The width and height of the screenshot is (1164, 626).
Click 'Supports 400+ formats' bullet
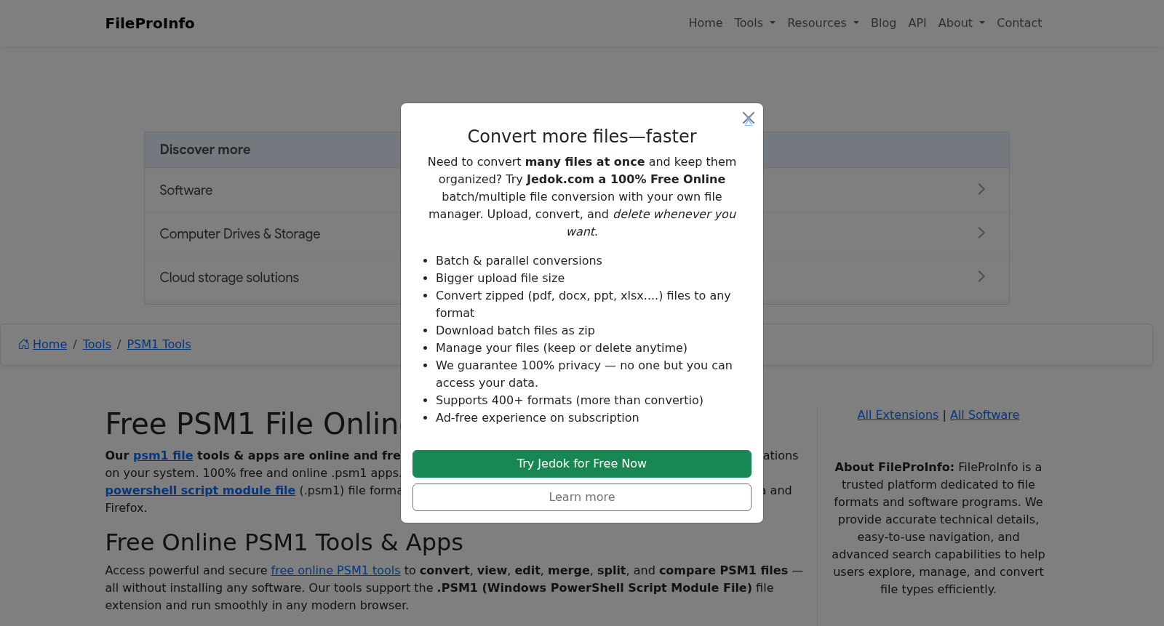pyautogui.click(x=570, y=401)
